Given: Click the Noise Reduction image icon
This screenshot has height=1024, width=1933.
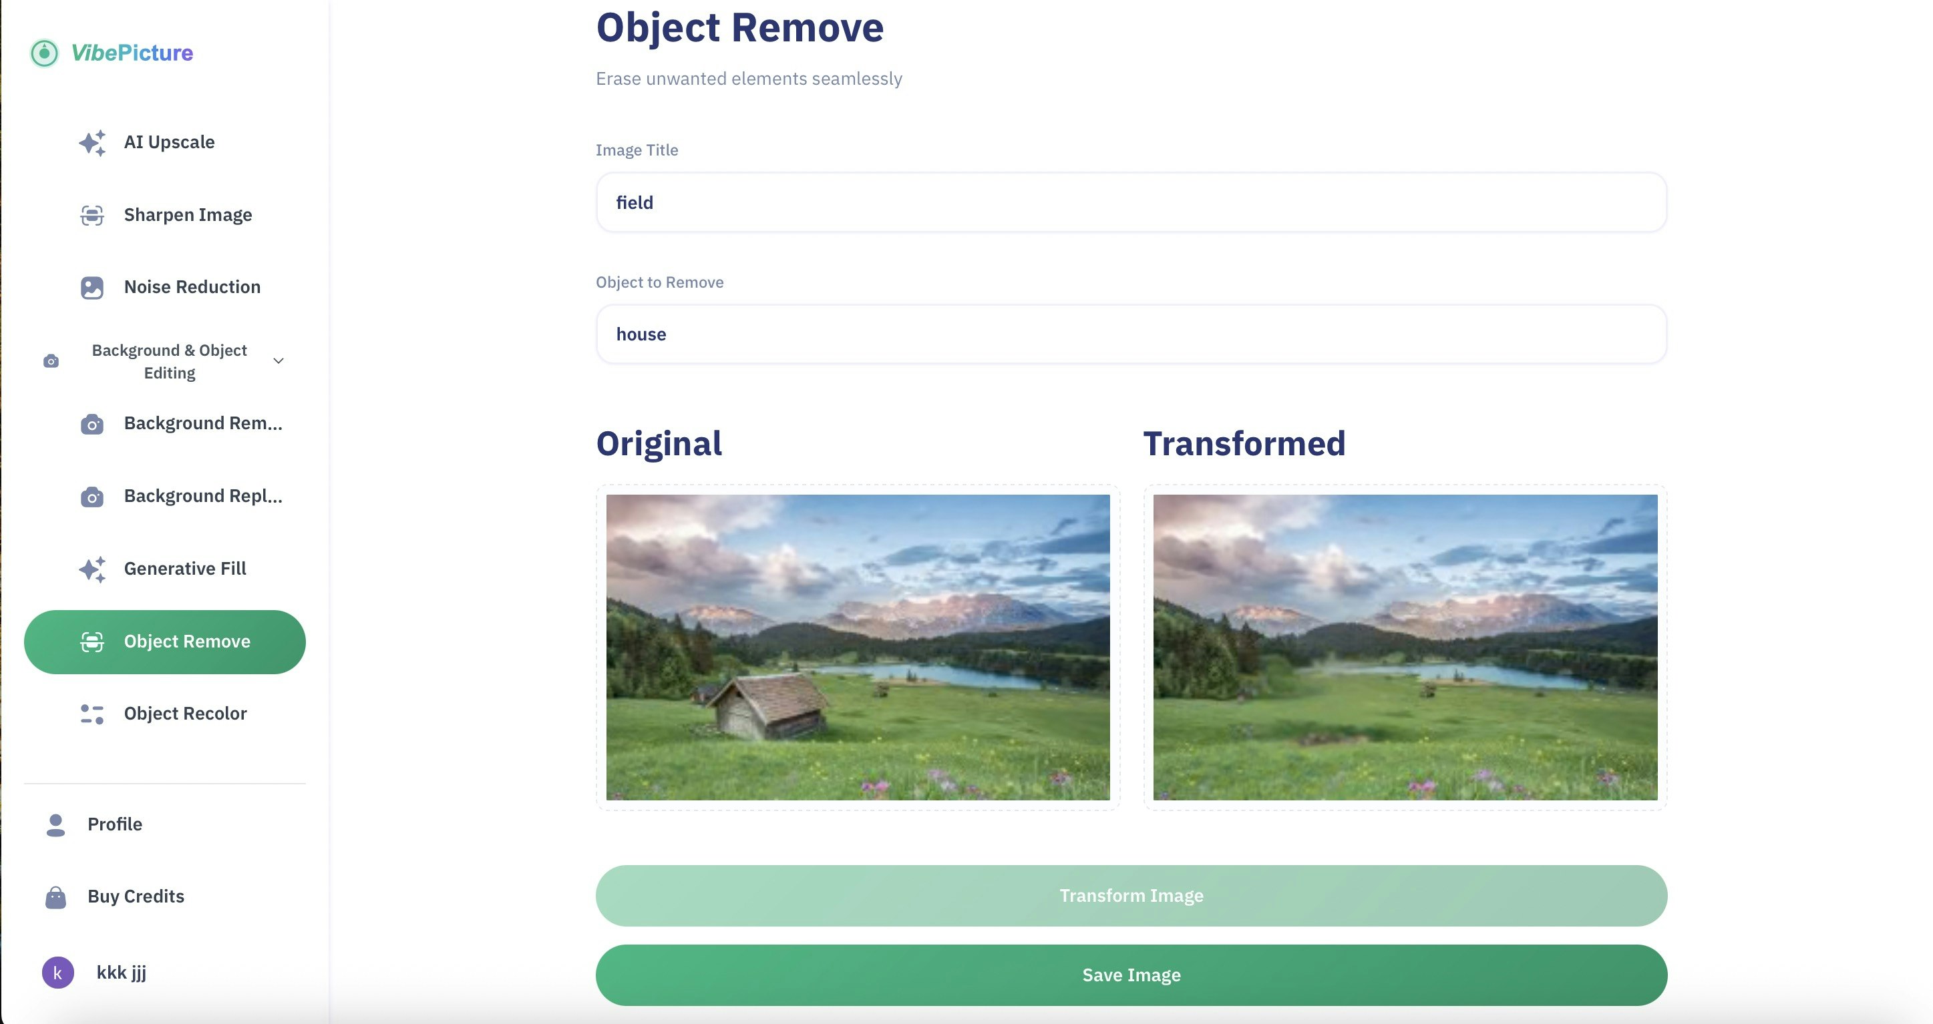Looking at the screenshot, I should [92, 287].
